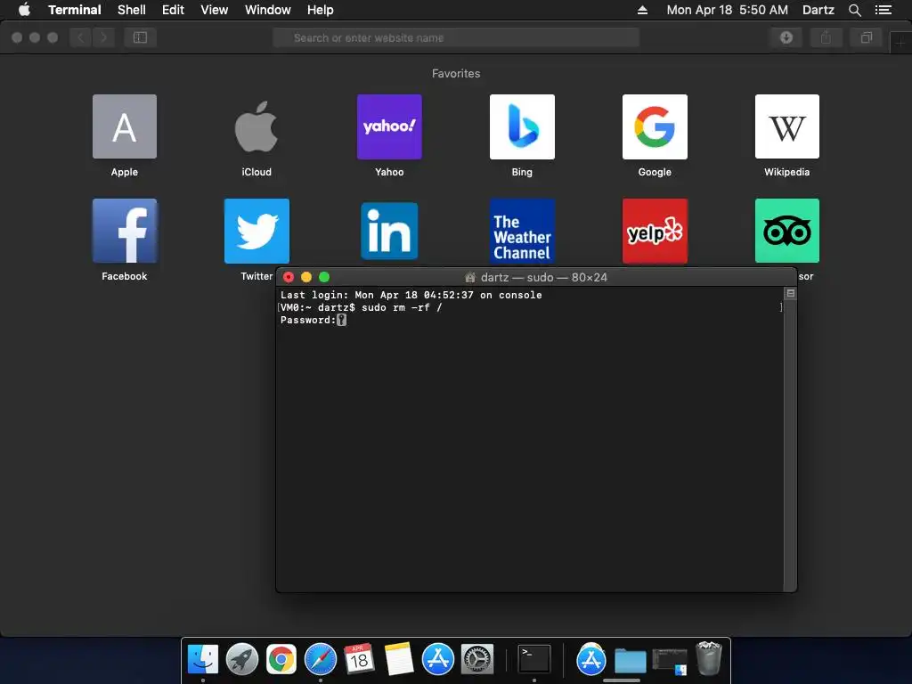Viewport: 912px width, 684px height.
Task: Open Launchpad rocket from the Dock
Action: tap(242, 660)
